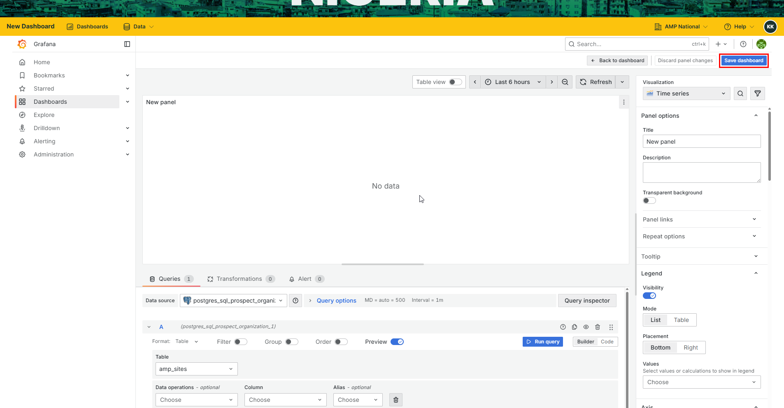Hide query A response eye icon
The image size is (784, 408).
(586, 327)
